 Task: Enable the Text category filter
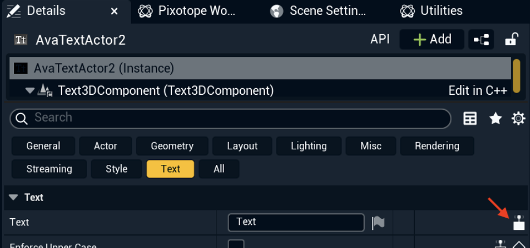click(x=170, y=169)
